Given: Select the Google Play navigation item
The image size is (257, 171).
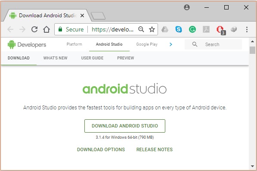Looking at the screenshot, I should tap(147, 44).
